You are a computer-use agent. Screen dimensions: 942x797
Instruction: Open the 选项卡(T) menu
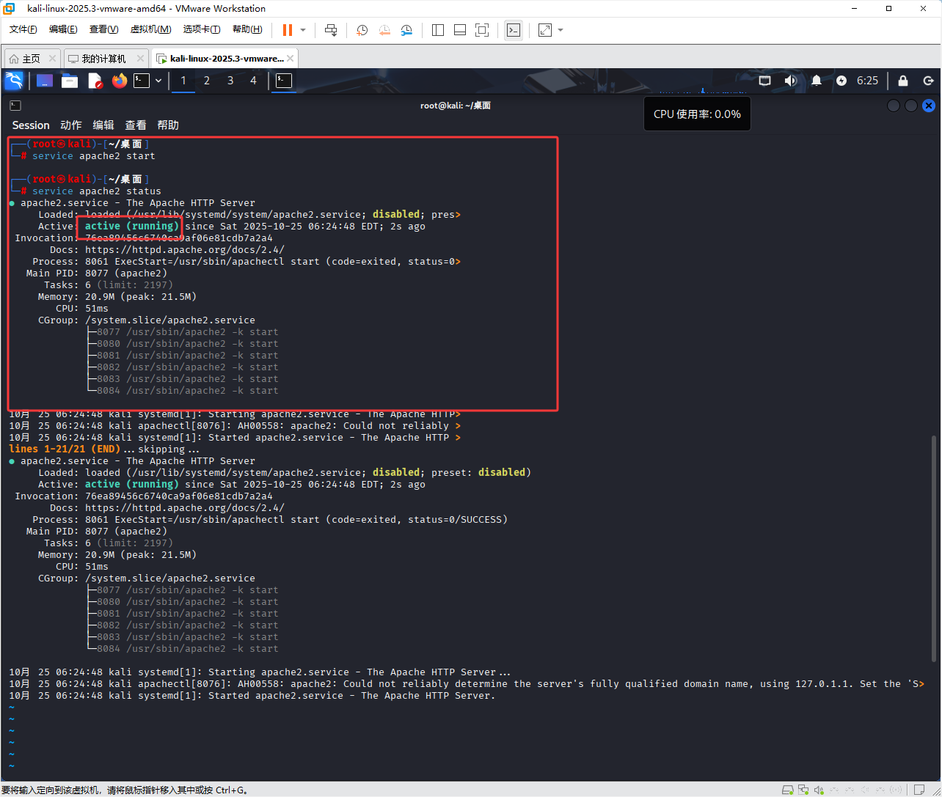(x=202, y=29)
